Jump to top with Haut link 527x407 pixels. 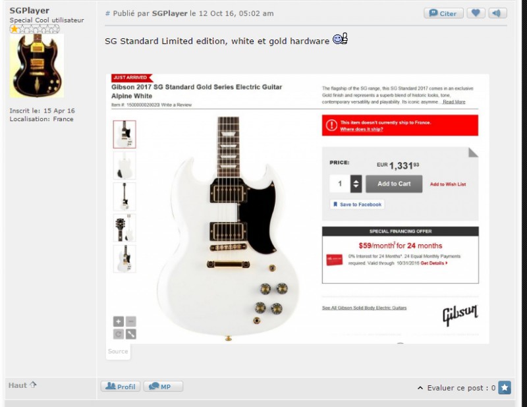22,385
